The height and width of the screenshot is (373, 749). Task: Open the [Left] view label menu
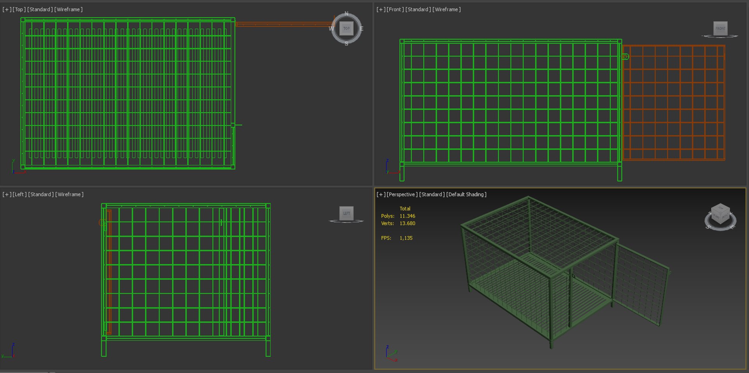(x=20, y=194)
